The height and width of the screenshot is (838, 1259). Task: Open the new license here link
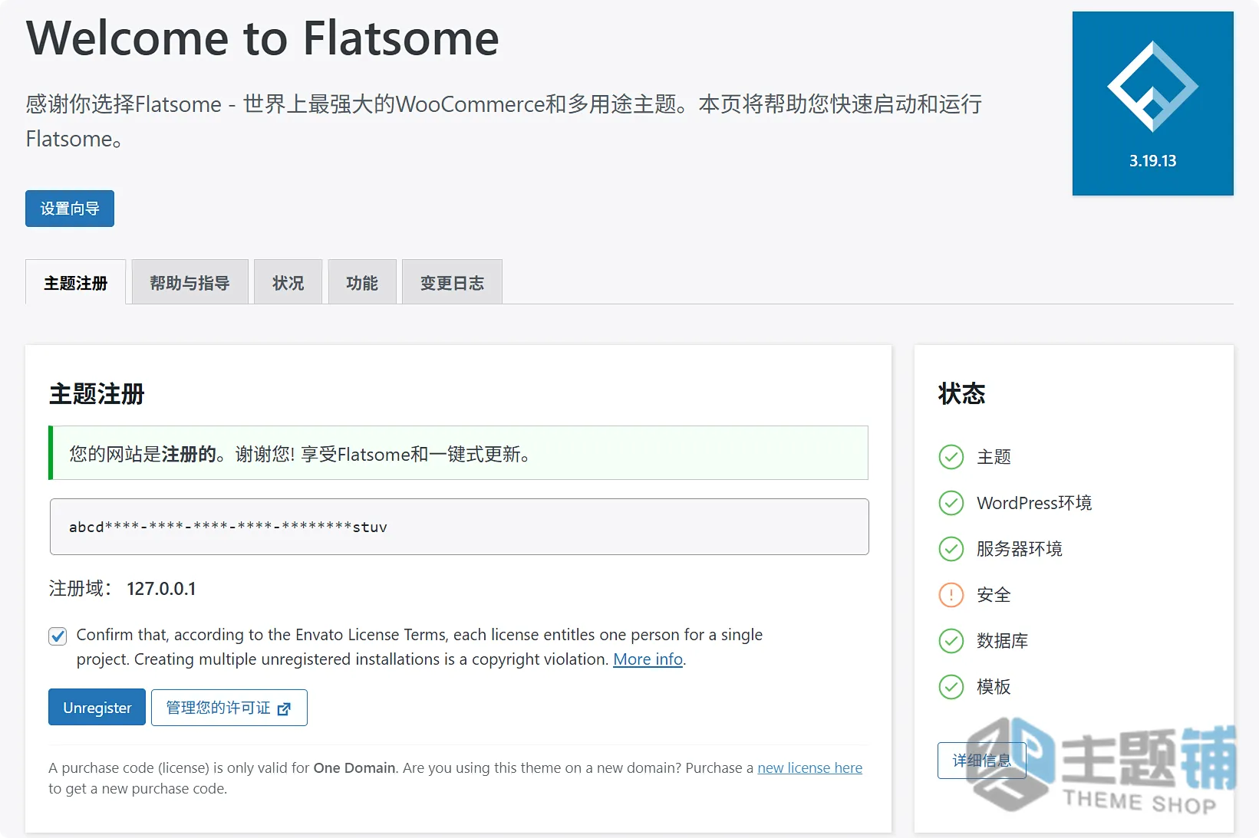tap(809, 767)
